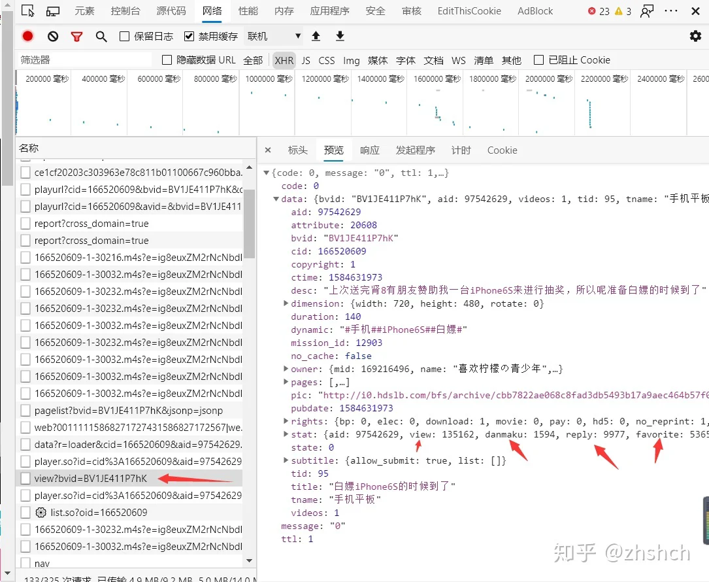709x582 pixels.
Task: Check the 已阻止 Cookie checkbox
Action: (x=538, y=60)
